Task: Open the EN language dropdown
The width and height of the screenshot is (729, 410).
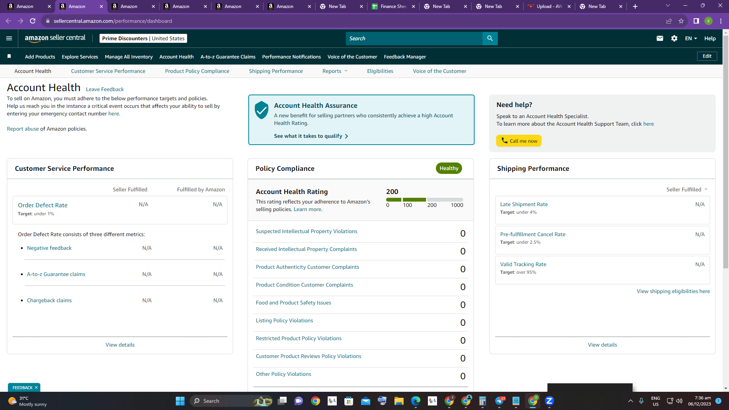Action: [x=691, y=38]
